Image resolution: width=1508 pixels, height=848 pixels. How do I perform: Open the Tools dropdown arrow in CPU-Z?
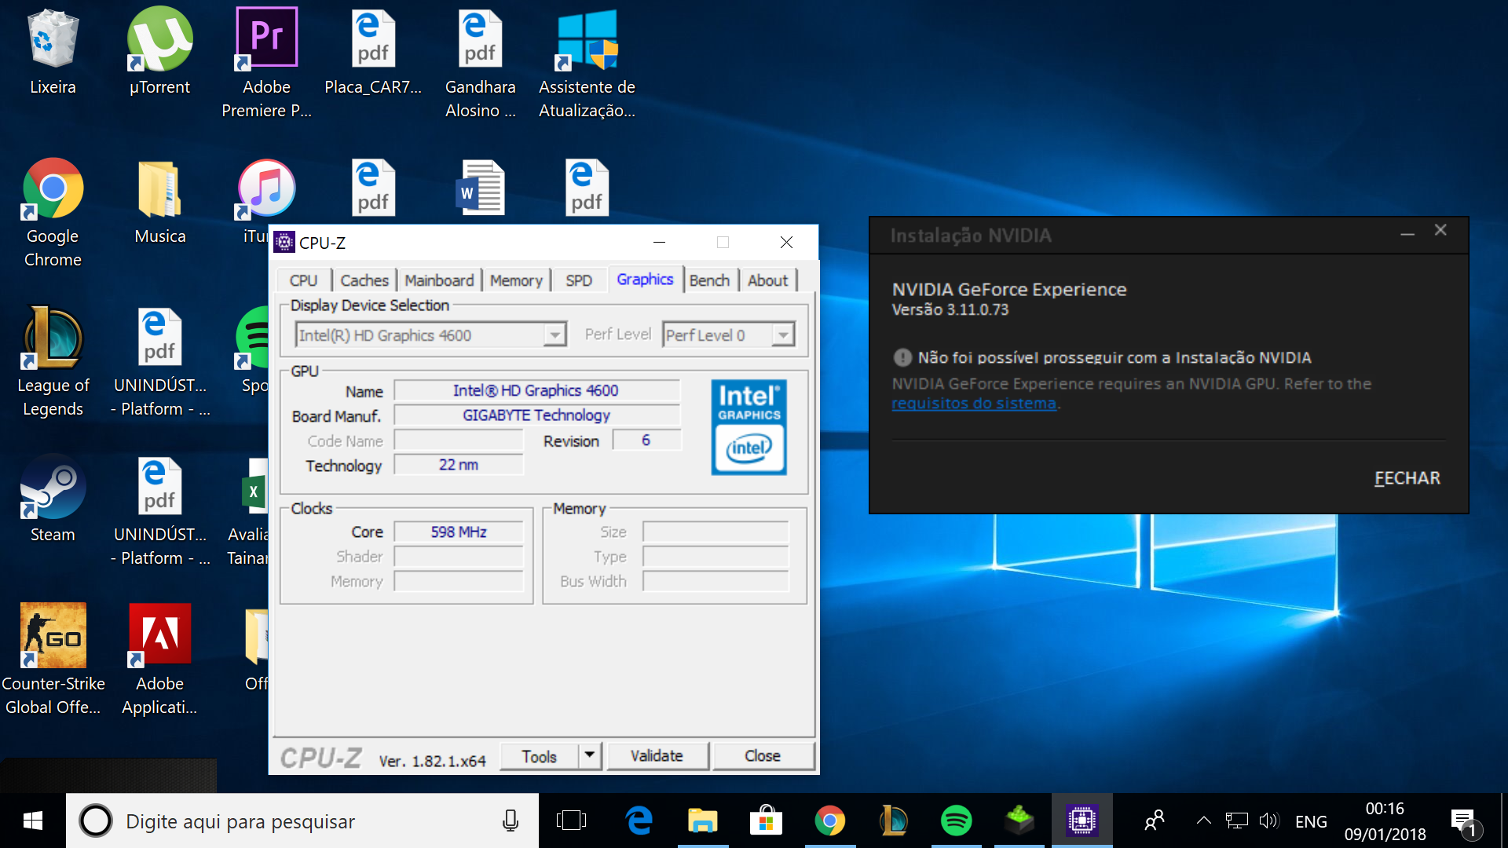[589, 756]
